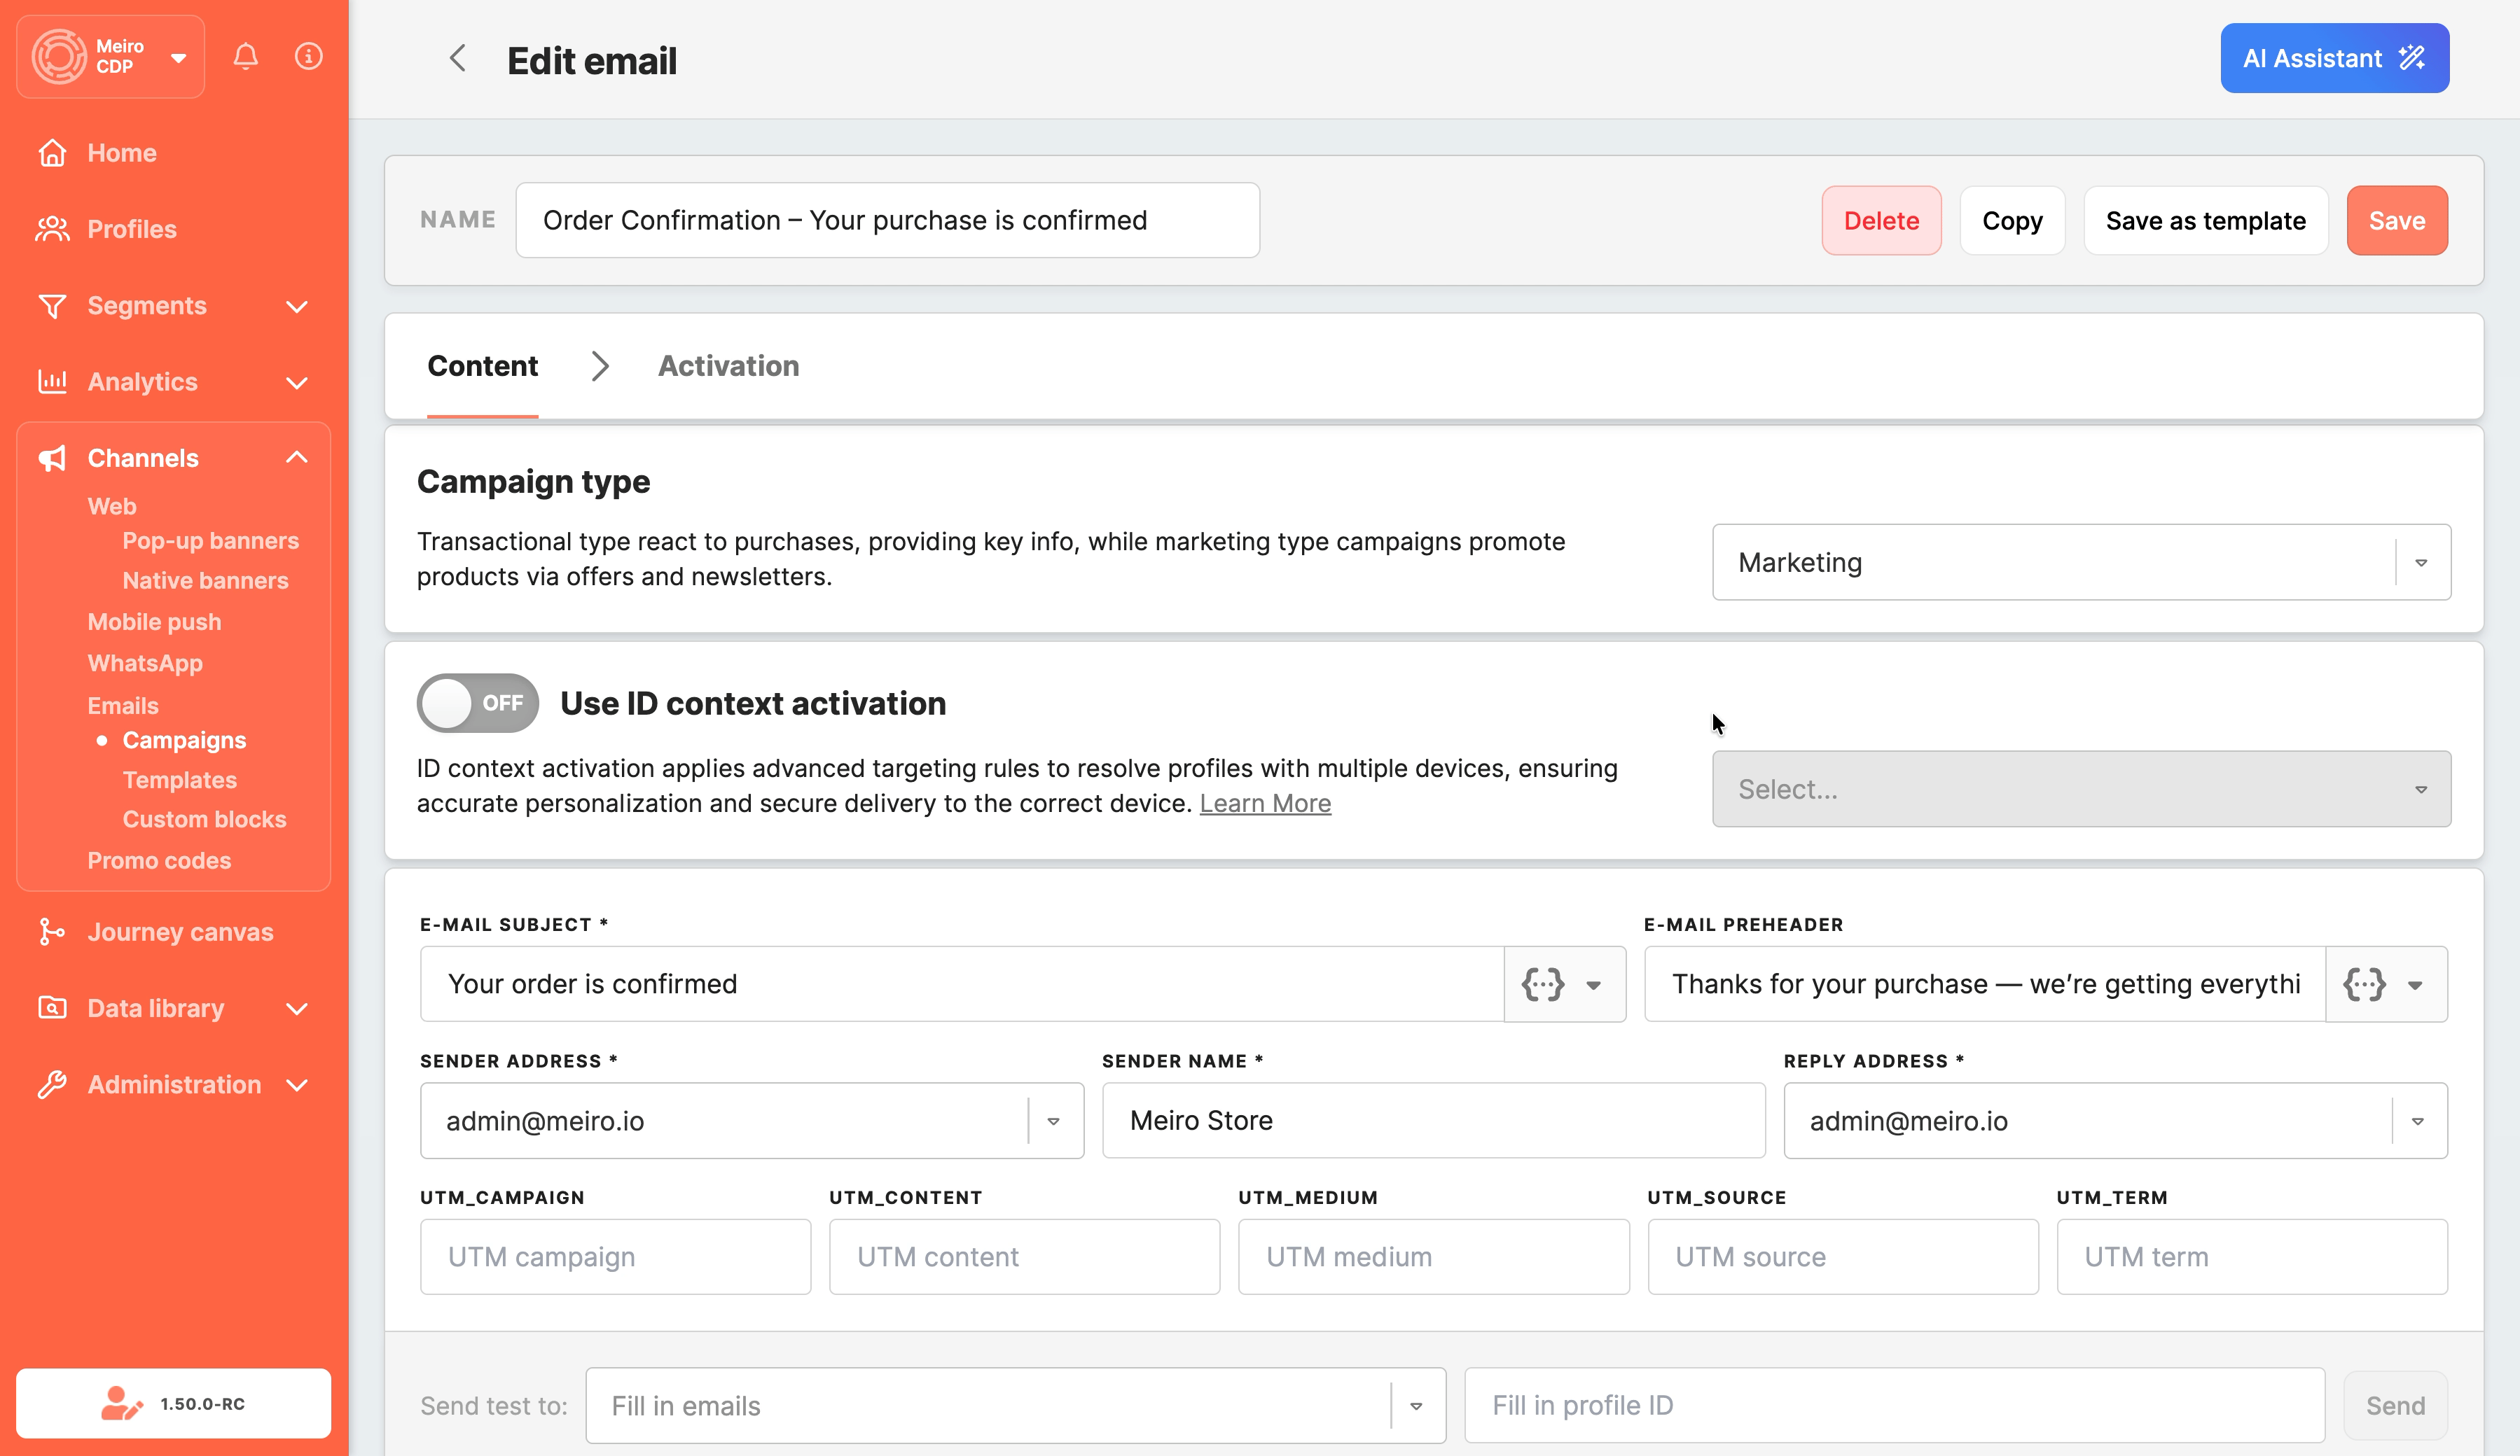Click the AI Assistant button
This screenshot has width=2520, height=1456.
(2333, 59)
